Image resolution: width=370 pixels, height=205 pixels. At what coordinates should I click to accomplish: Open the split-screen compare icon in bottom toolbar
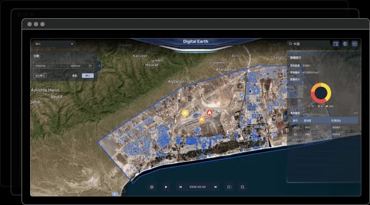(x=229, y=187)
